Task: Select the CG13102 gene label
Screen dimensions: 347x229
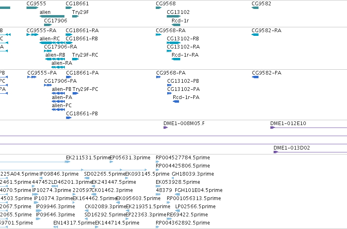Action: 178,12
